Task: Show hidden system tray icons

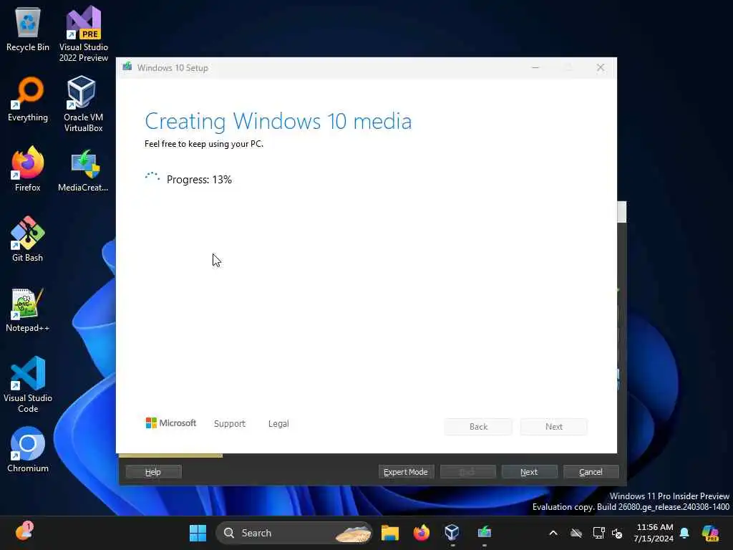Action: [553, 533]
